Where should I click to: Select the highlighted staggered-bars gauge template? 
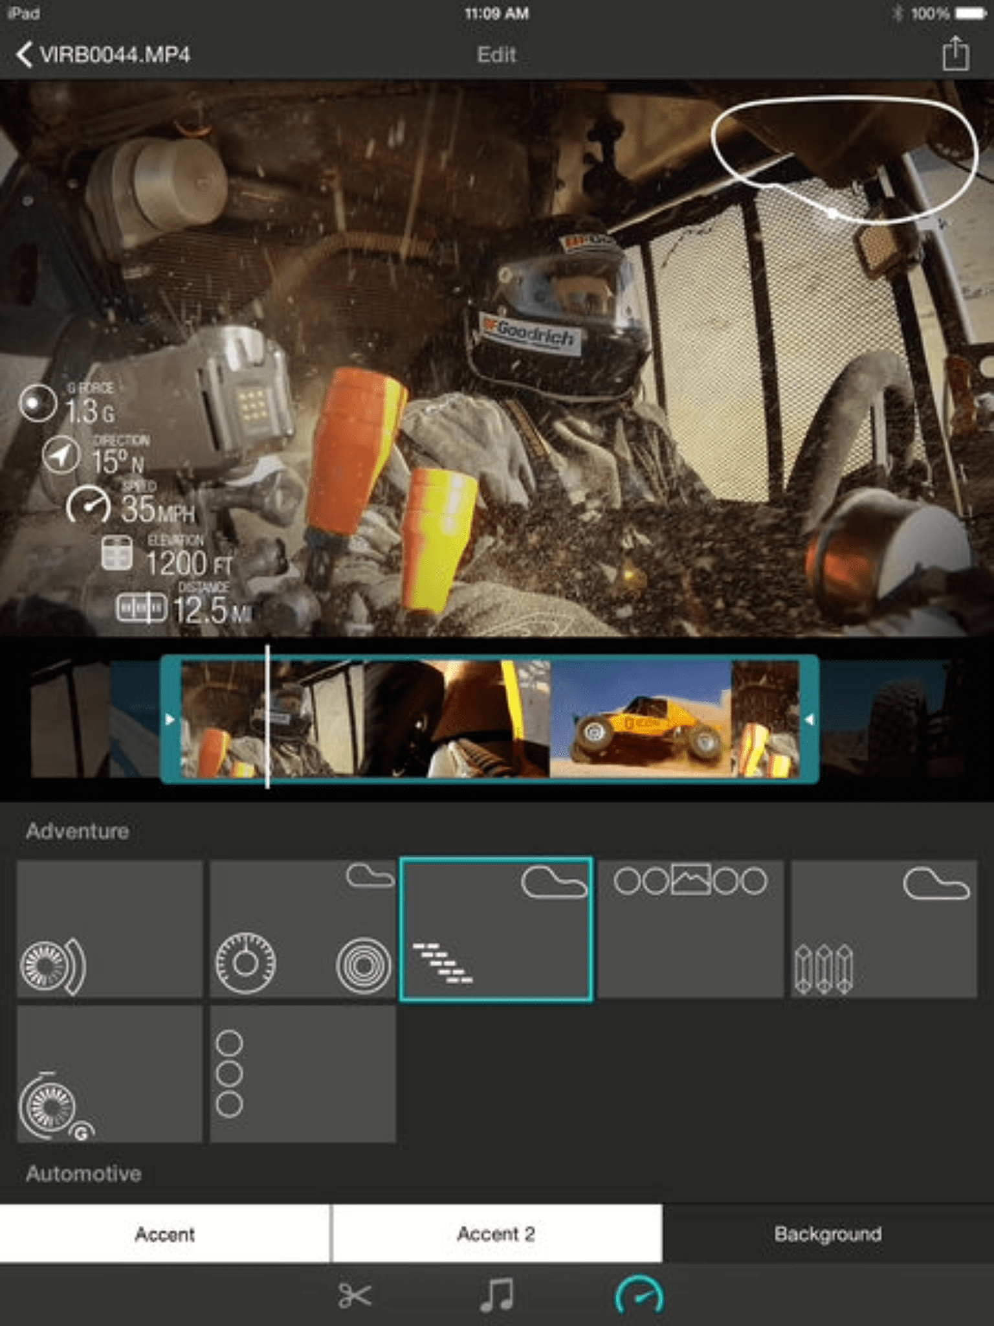click(496, 928)
